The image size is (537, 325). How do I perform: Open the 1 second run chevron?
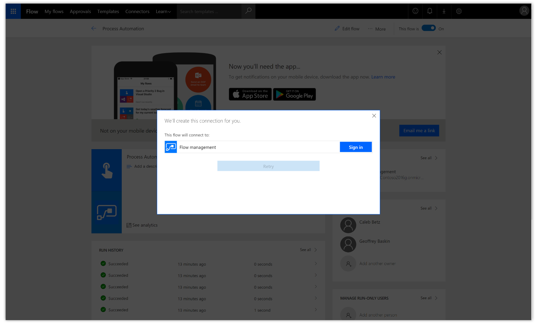(316, 310)
